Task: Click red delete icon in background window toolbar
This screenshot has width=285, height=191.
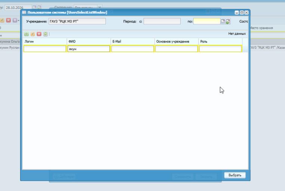Action: click(x=8, y=20)
